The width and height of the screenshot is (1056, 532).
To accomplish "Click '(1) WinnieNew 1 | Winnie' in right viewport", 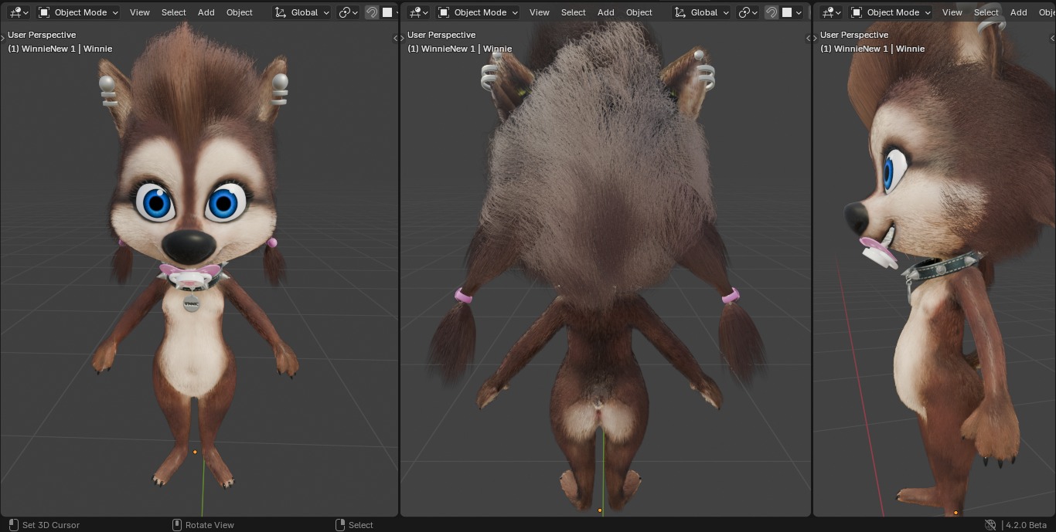I will (873, 49).
